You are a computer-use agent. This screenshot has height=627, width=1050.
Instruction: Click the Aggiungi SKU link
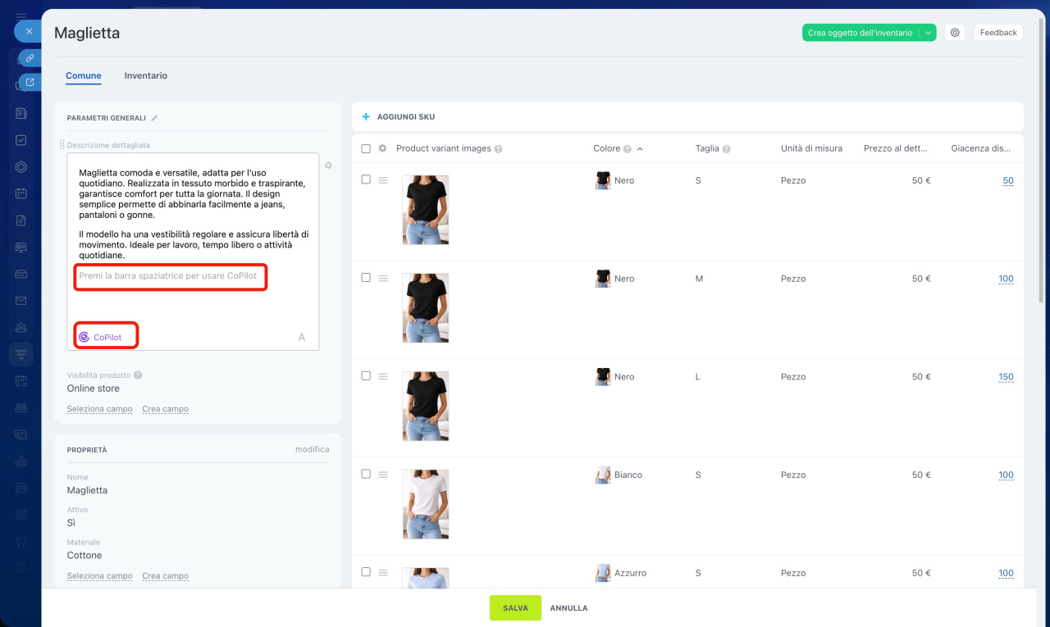tap(405, 117)
